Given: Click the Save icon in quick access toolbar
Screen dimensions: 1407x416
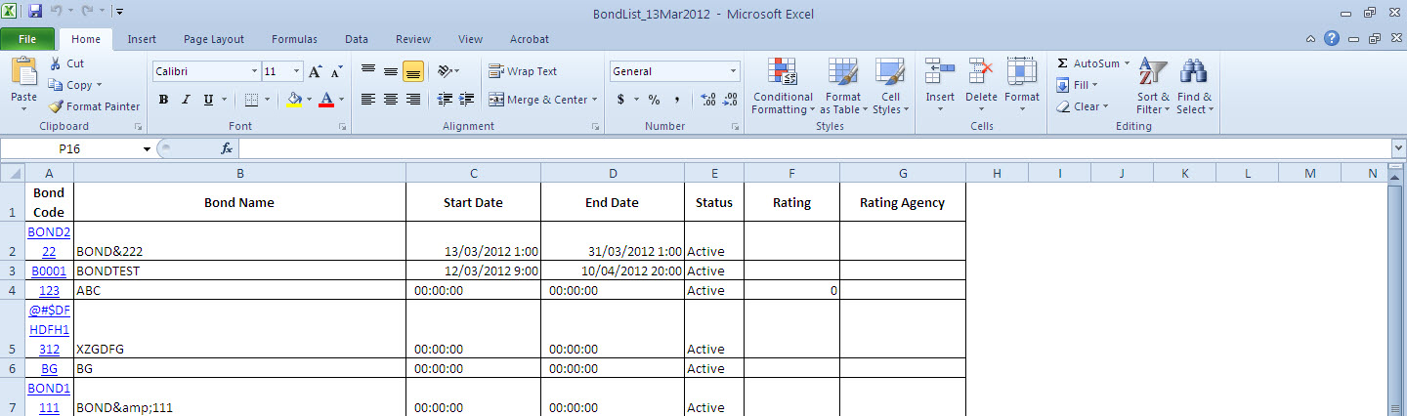Looking at the screenshot, I should 35,13.
